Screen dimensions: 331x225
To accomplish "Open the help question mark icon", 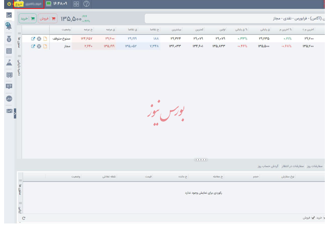I will tap(86, 4).
